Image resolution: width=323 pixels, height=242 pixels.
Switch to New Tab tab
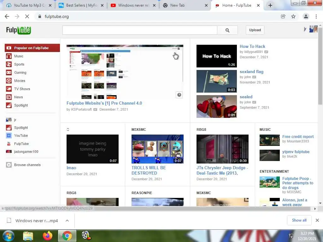tap(185, 5)
